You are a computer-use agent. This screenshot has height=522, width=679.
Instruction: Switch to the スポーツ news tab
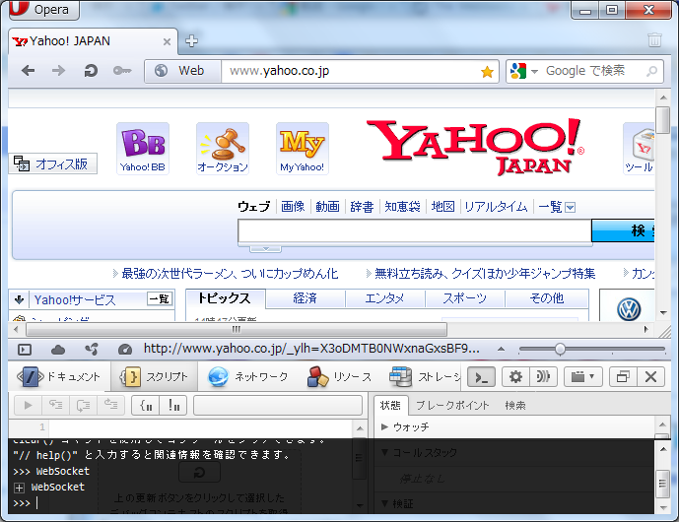464,298
